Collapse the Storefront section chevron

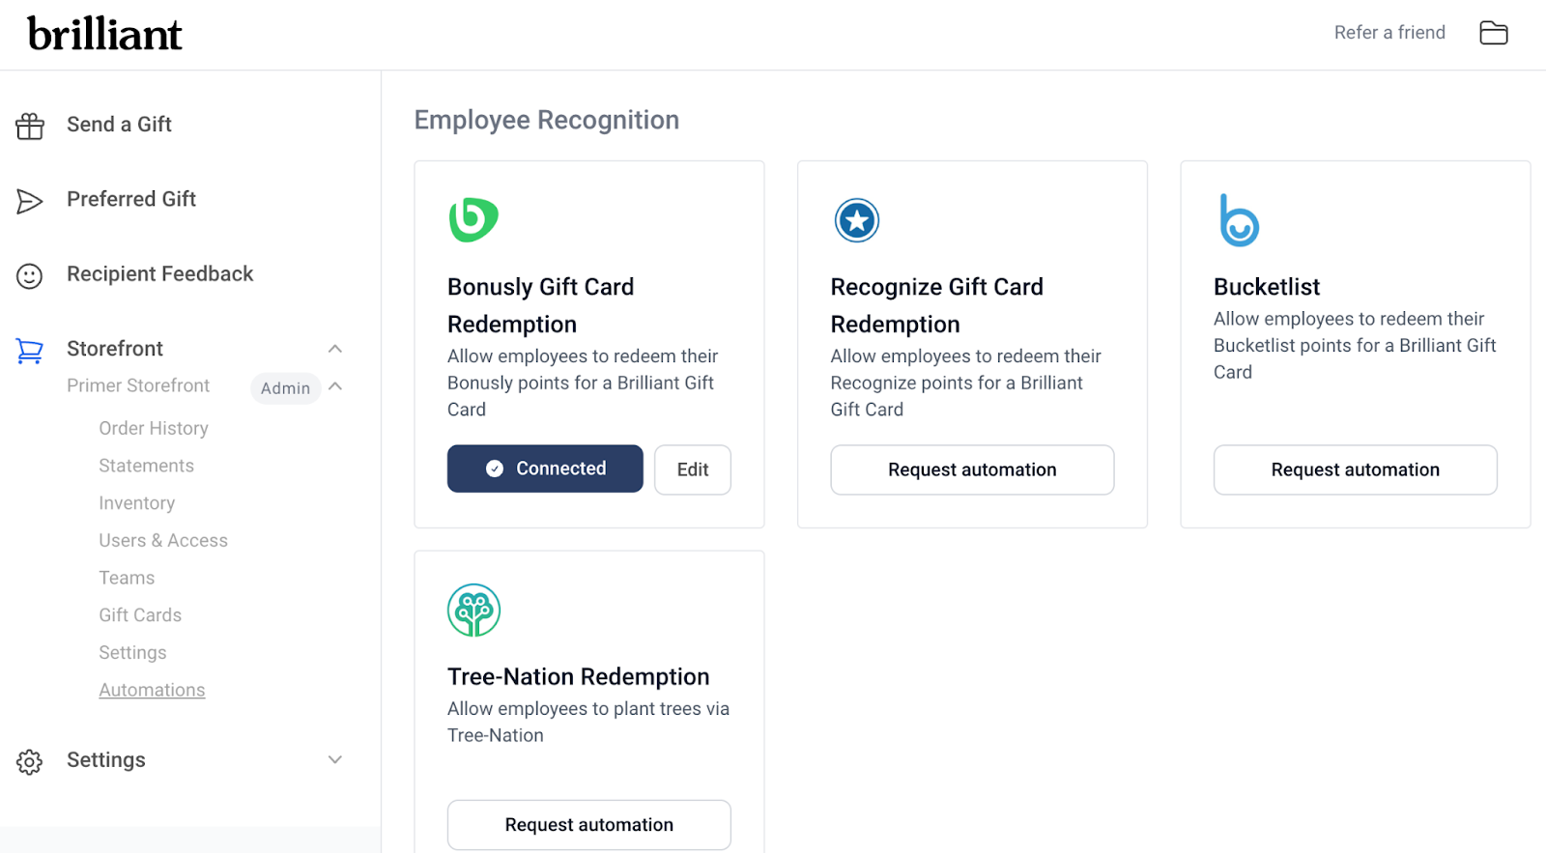click(x=335, y=349)
